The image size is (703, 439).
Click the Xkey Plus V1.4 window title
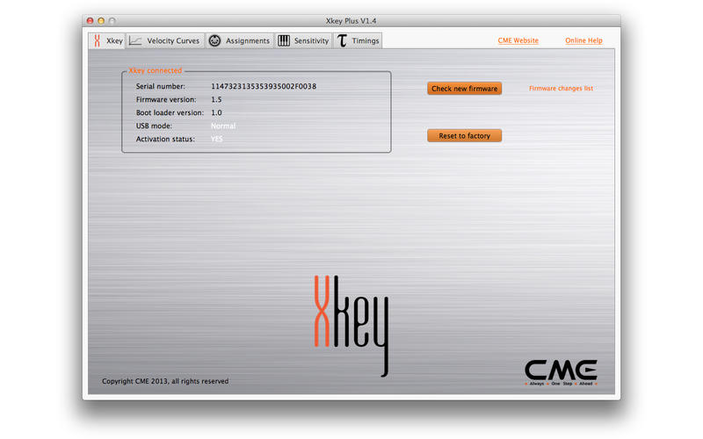tap(351, 20)
